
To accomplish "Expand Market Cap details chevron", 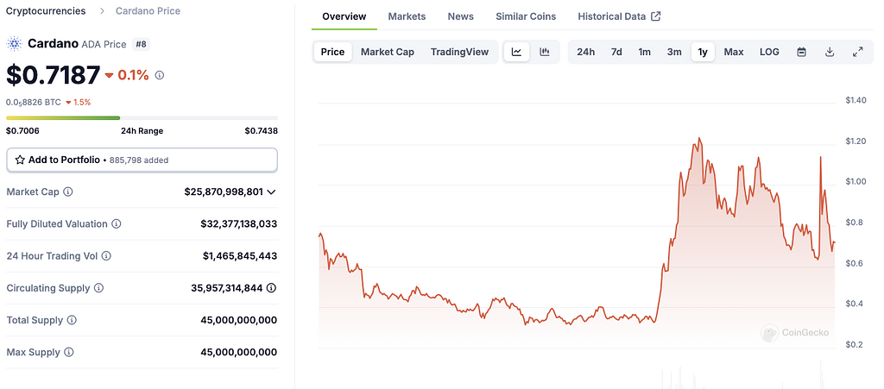I will click(272, 192).
